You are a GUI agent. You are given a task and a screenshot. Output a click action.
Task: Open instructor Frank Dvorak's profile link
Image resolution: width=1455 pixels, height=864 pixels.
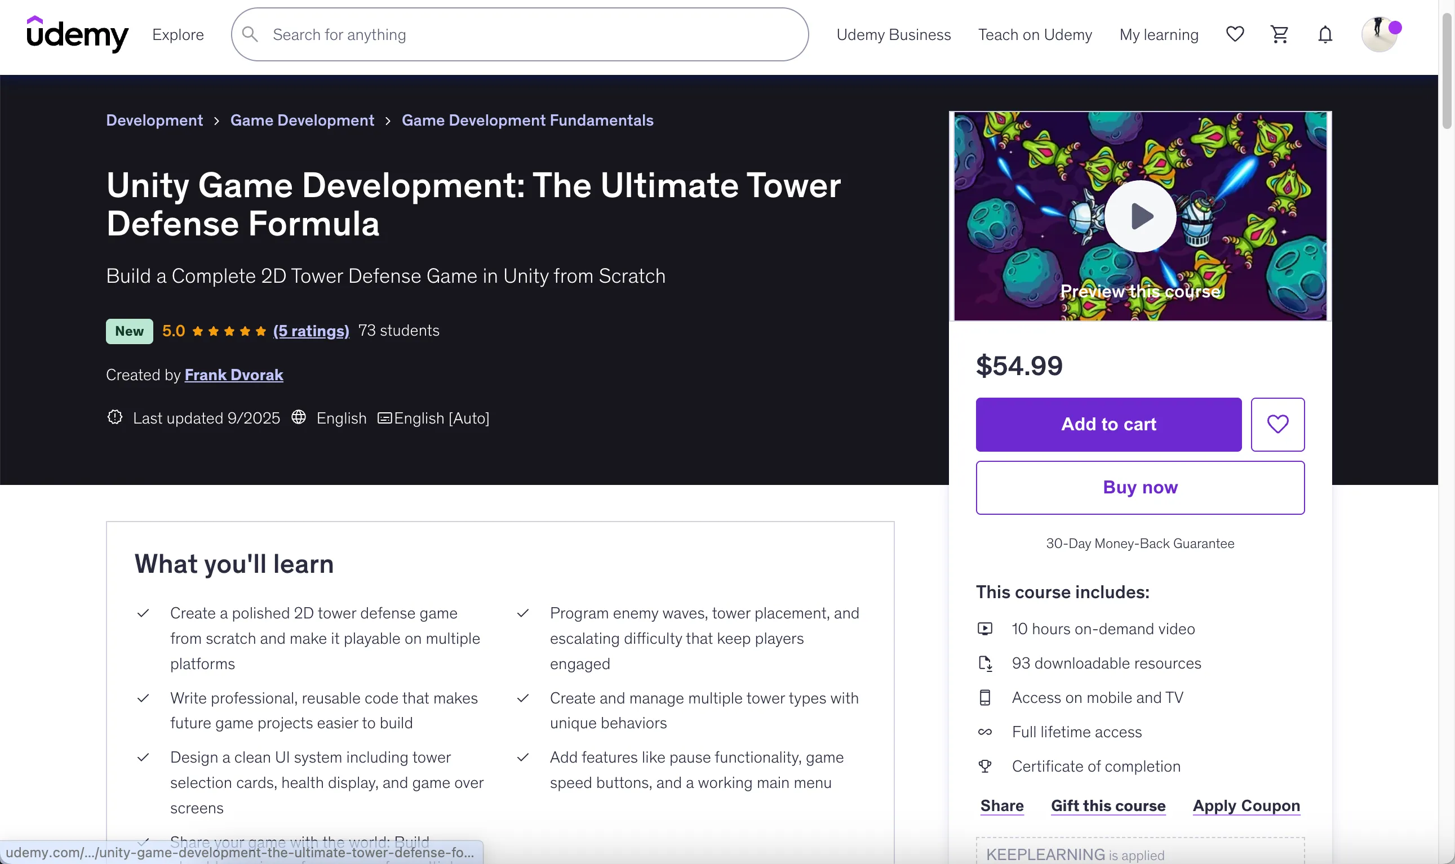coord(233,375)
